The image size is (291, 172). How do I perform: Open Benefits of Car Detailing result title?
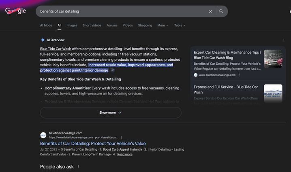(x=93, y=143)
